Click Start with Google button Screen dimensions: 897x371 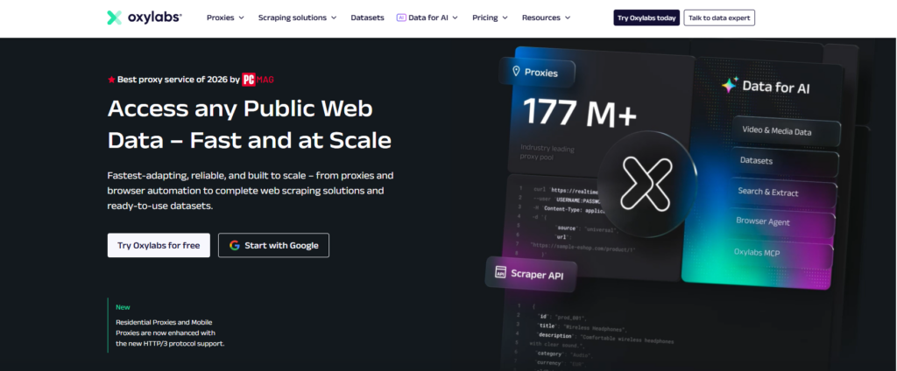coord(273,245)
